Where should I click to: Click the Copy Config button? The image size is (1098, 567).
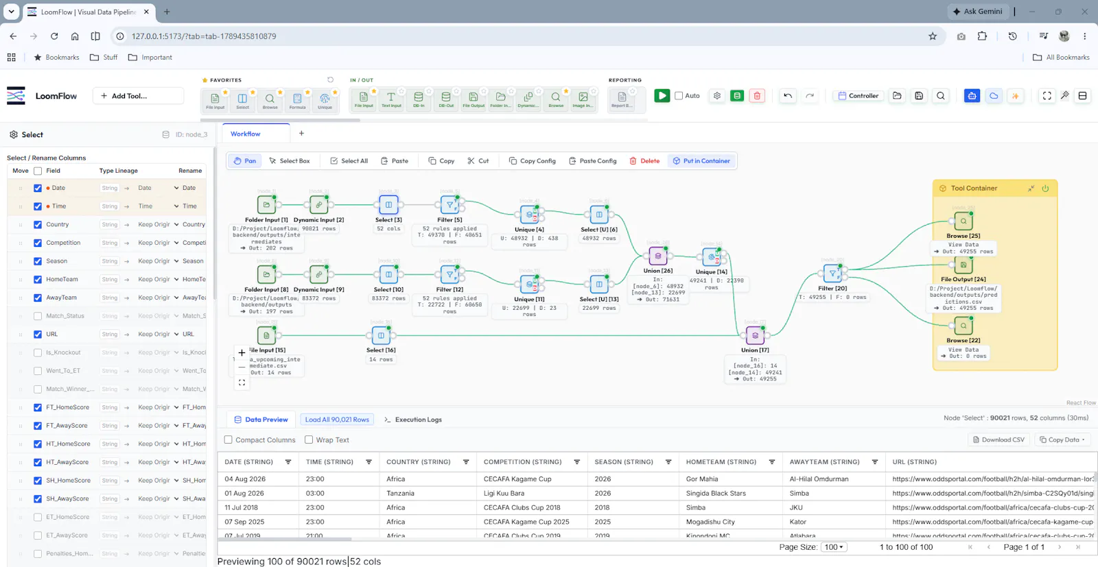[x=533, y=161]
